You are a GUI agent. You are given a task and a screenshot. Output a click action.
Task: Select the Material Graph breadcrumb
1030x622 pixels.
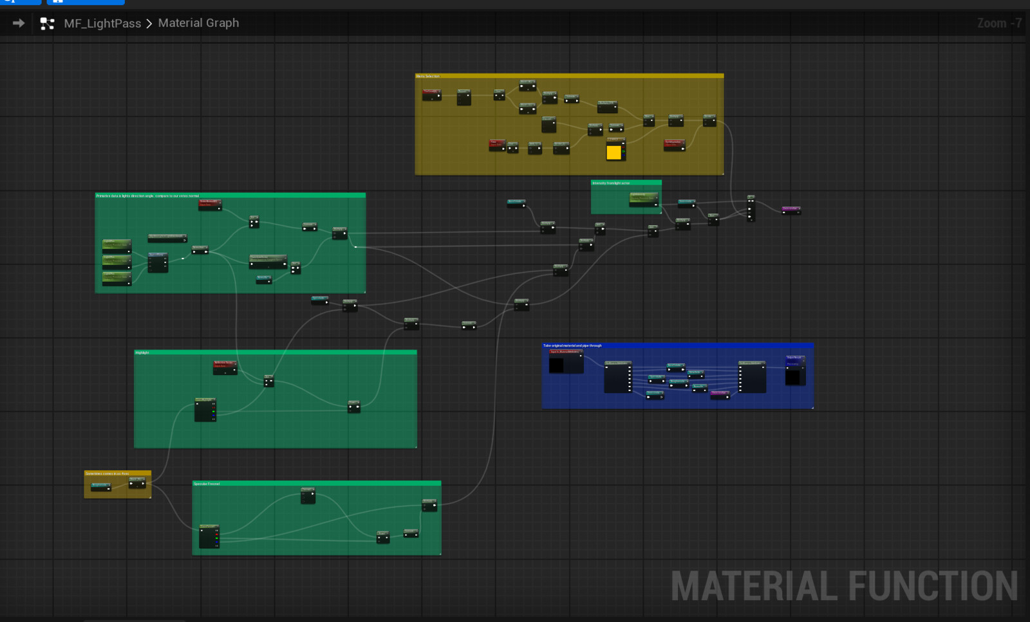(198, 23)
